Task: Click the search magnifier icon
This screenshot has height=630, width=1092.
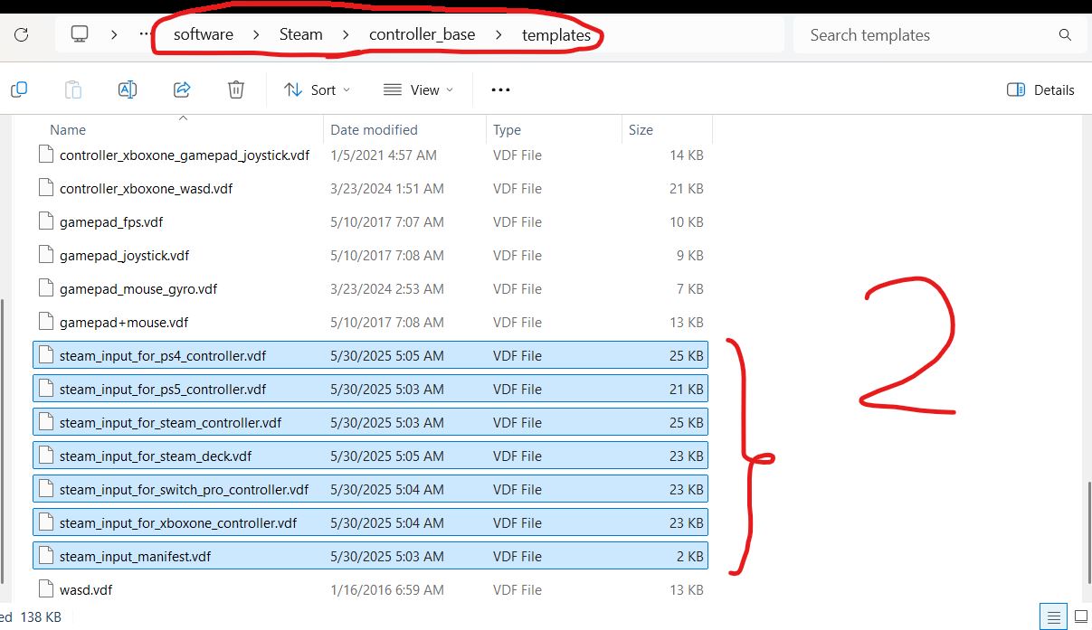Action: (x=1065, y=35)
